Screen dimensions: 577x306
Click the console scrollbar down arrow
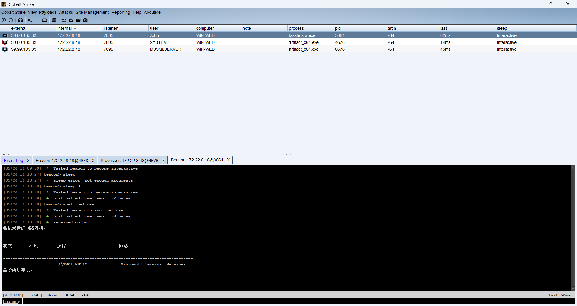[x=573, y=289]
